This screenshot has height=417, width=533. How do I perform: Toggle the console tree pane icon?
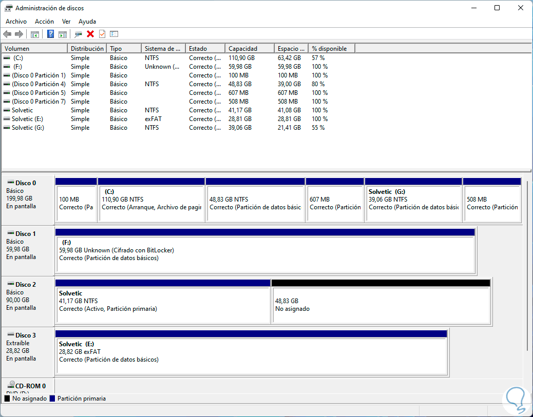[x=35, y=34]
